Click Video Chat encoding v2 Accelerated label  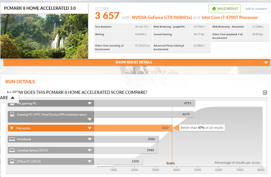point(109,47)
